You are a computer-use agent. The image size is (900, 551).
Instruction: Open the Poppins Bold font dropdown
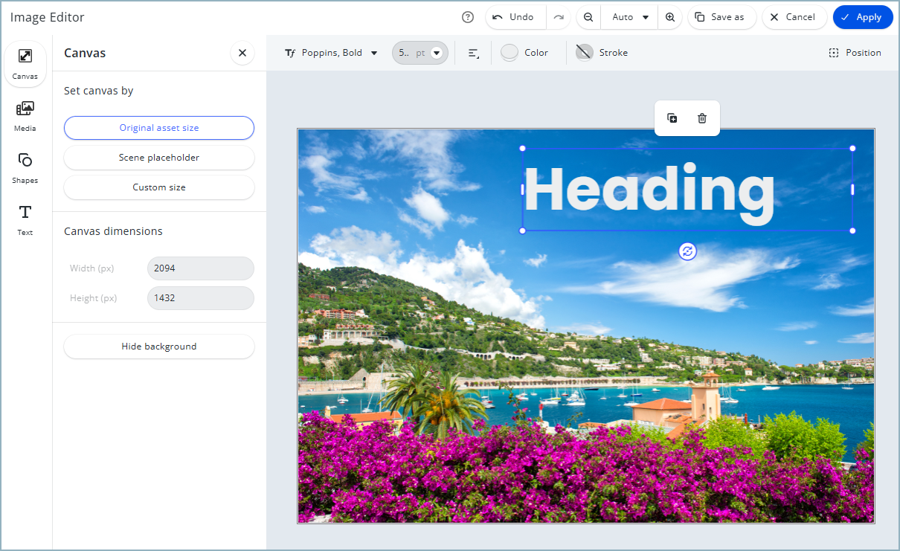(332, 53)
